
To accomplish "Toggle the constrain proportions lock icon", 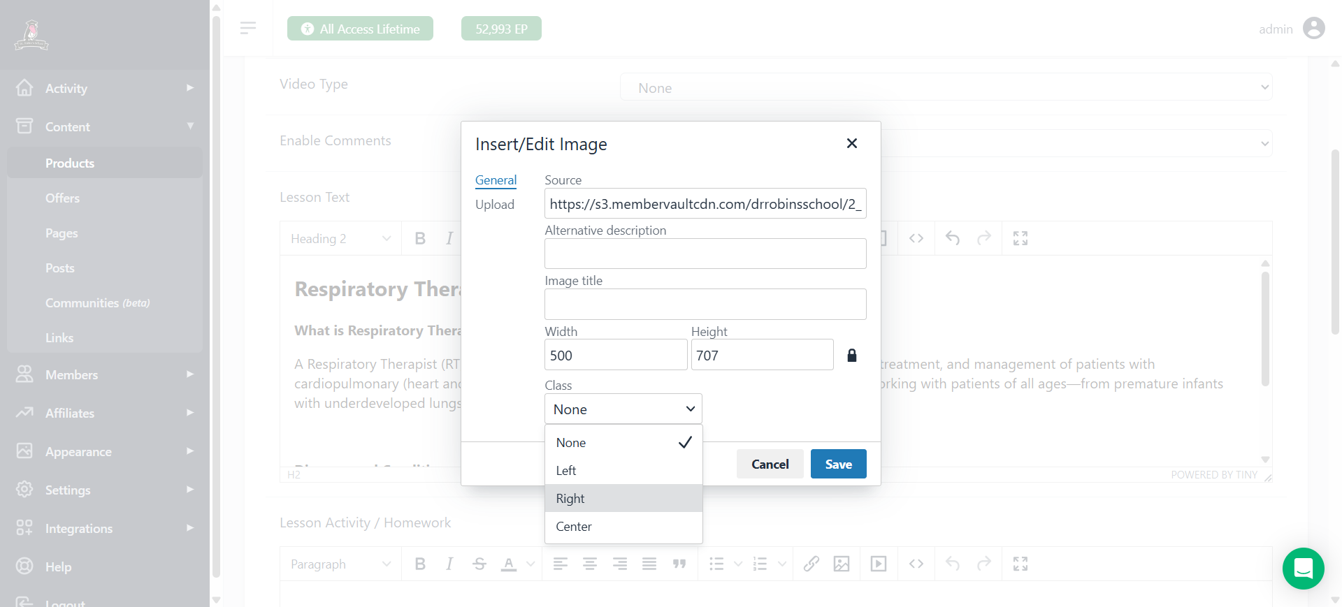I will point(851,356).
